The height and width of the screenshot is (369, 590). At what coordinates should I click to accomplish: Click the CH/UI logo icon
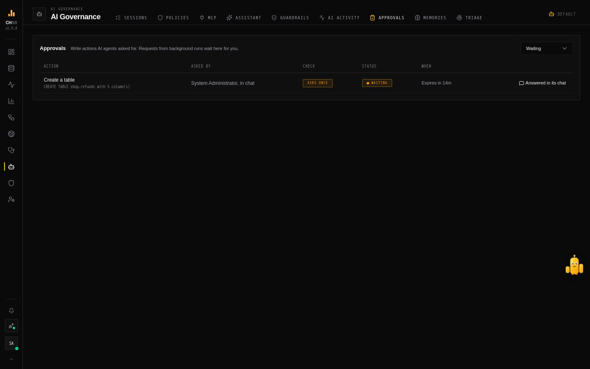pos(11,14)
